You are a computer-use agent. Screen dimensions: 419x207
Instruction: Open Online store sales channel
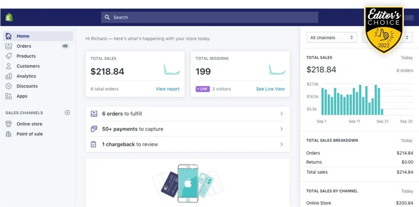(x=29, y=124)
